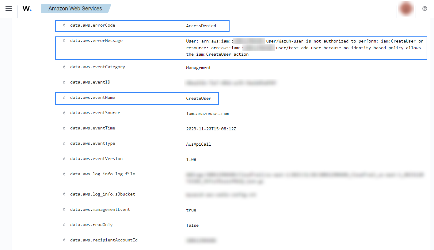Open the hamburger navigation menu
Viewport: 434px width, 250px height.
[x=9, y=9]
